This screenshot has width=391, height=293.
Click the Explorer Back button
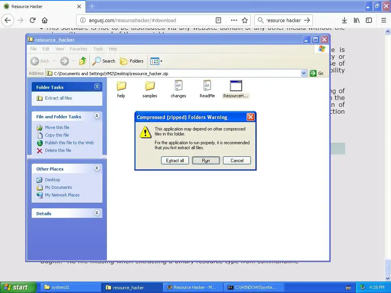tap(40, 61)
